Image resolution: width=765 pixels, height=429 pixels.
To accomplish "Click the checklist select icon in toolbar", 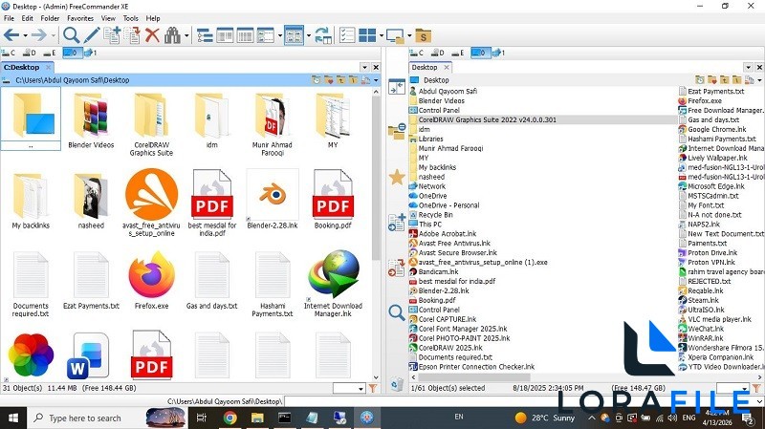I will click(347, 35).
